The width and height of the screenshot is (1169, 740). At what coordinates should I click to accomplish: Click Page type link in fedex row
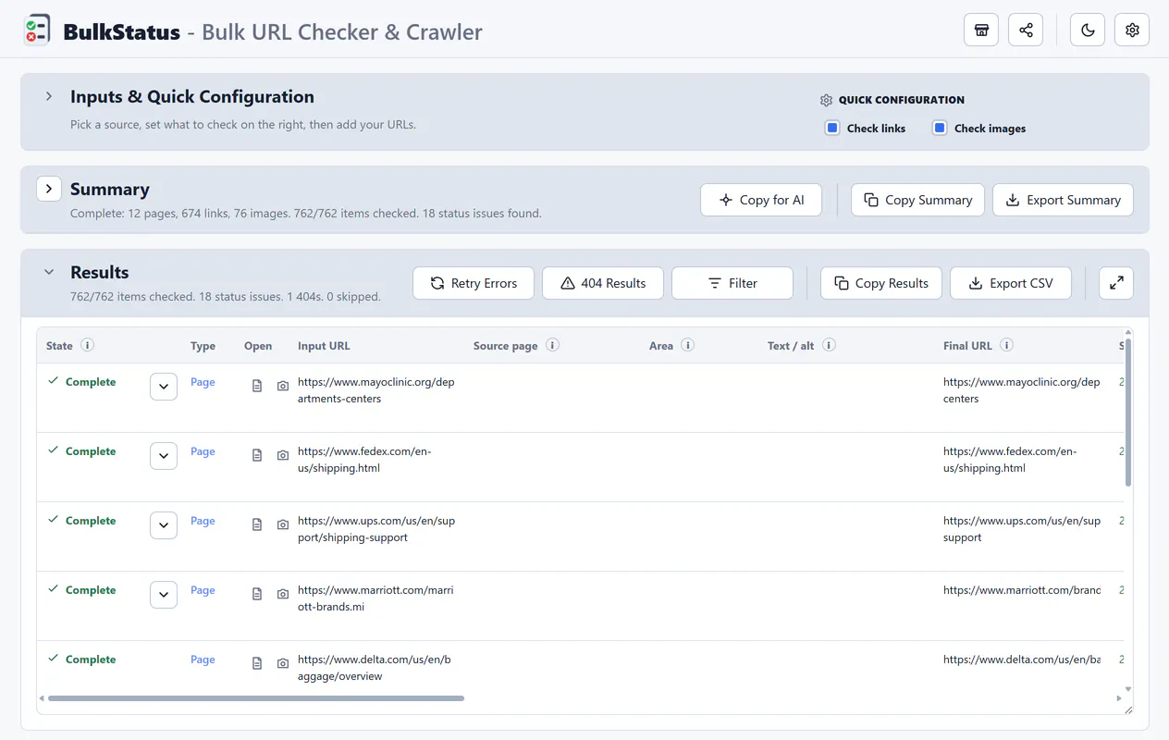click(x=203, y=451)
